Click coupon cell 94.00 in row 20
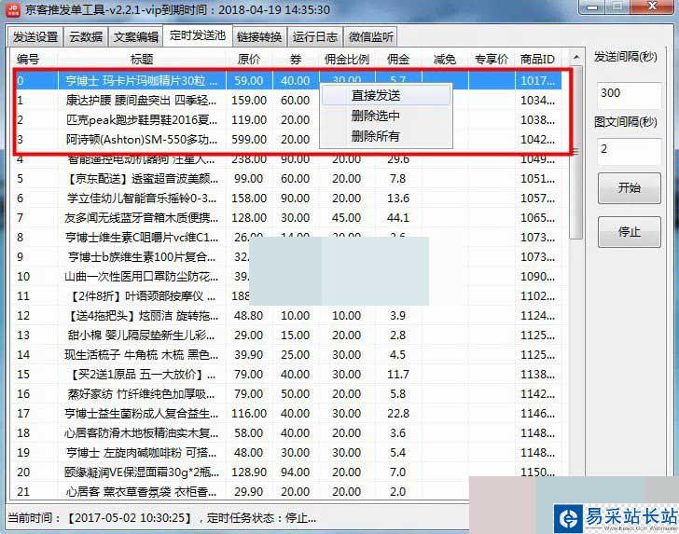 pos(296,472)
